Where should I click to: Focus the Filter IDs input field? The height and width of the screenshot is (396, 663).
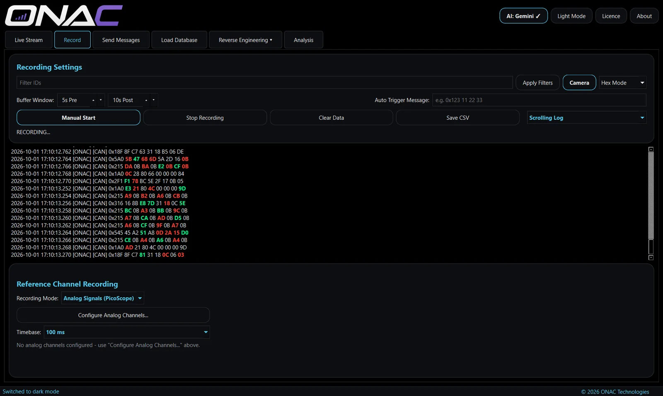[264, 83]
